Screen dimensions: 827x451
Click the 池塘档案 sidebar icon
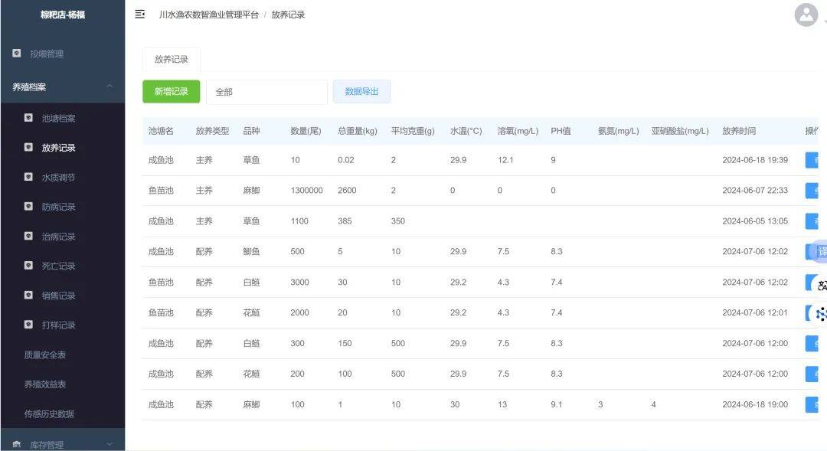[x=28, y=118]
